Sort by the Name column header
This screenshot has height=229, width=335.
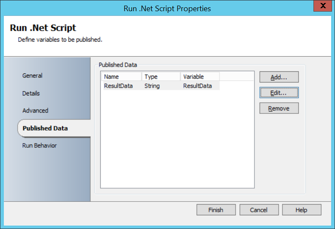pyautogui.click(x=122, y=76)
